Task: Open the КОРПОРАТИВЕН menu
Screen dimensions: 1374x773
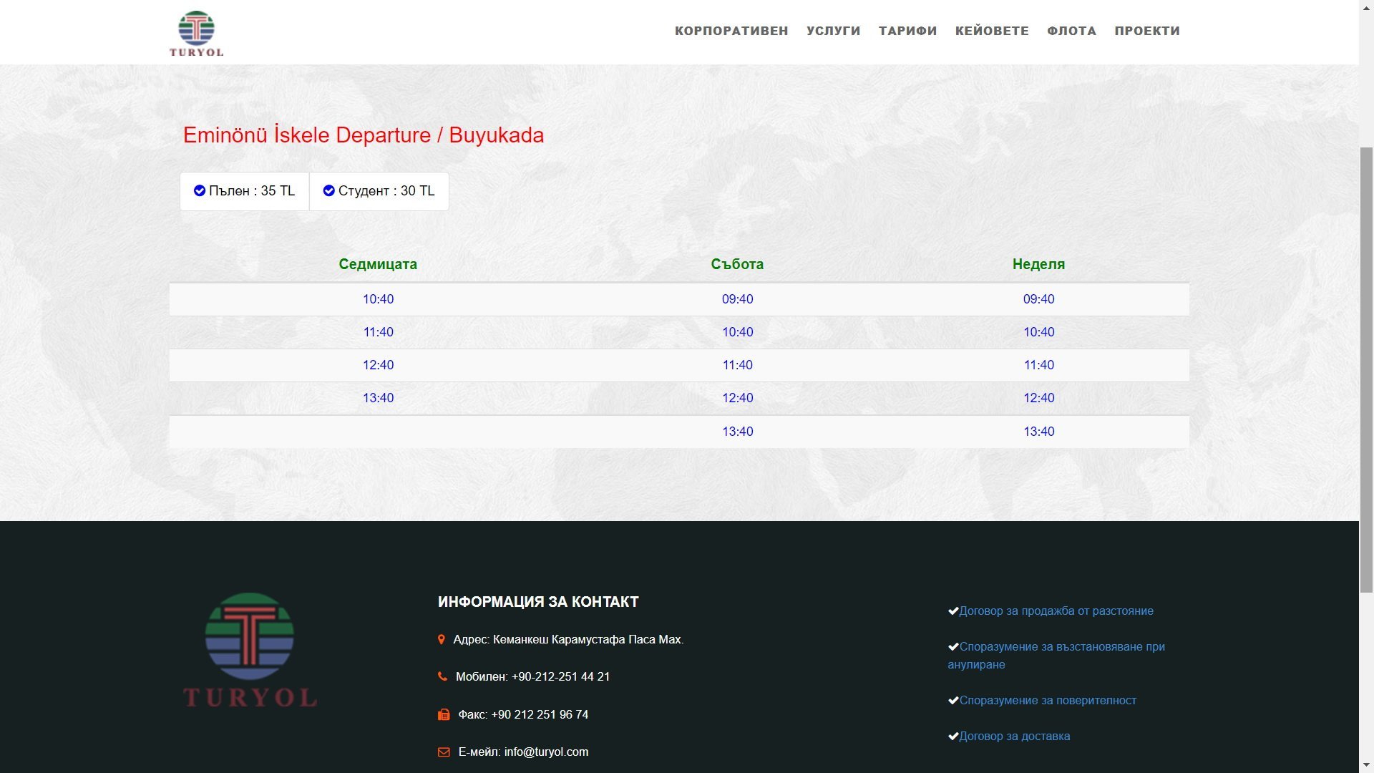Action: 731,31
